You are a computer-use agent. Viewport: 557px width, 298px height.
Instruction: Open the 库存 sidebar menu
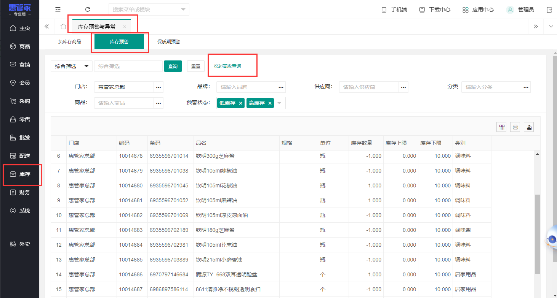point(20,174)
